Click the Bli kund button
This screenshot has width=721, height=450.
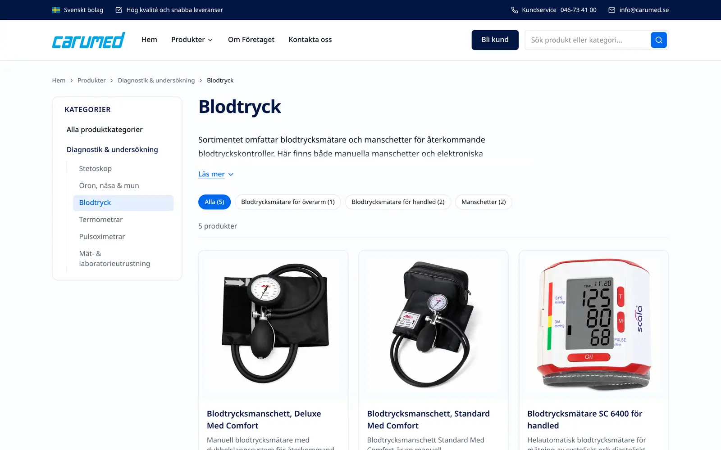tap(495, 40)
